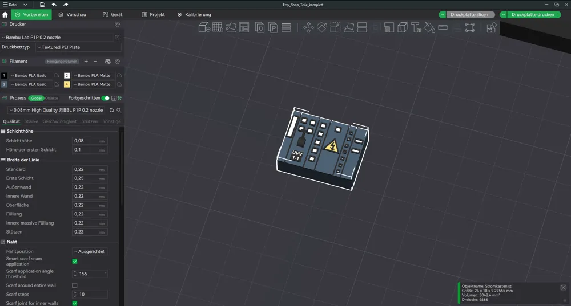Image resolution: width=571 pixels, height=306 pixels.
Task: Select the Scale tool in the toolbar
Action: (335, 27)
